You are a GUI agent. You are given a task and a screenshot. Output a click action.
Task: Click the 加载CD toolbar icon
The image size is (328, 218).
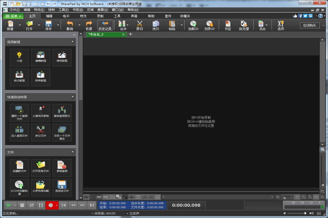pos(193,25)
